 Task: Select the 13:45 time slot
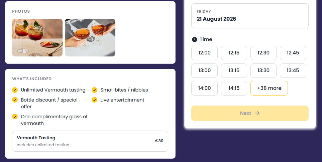[x=293, y=70]
